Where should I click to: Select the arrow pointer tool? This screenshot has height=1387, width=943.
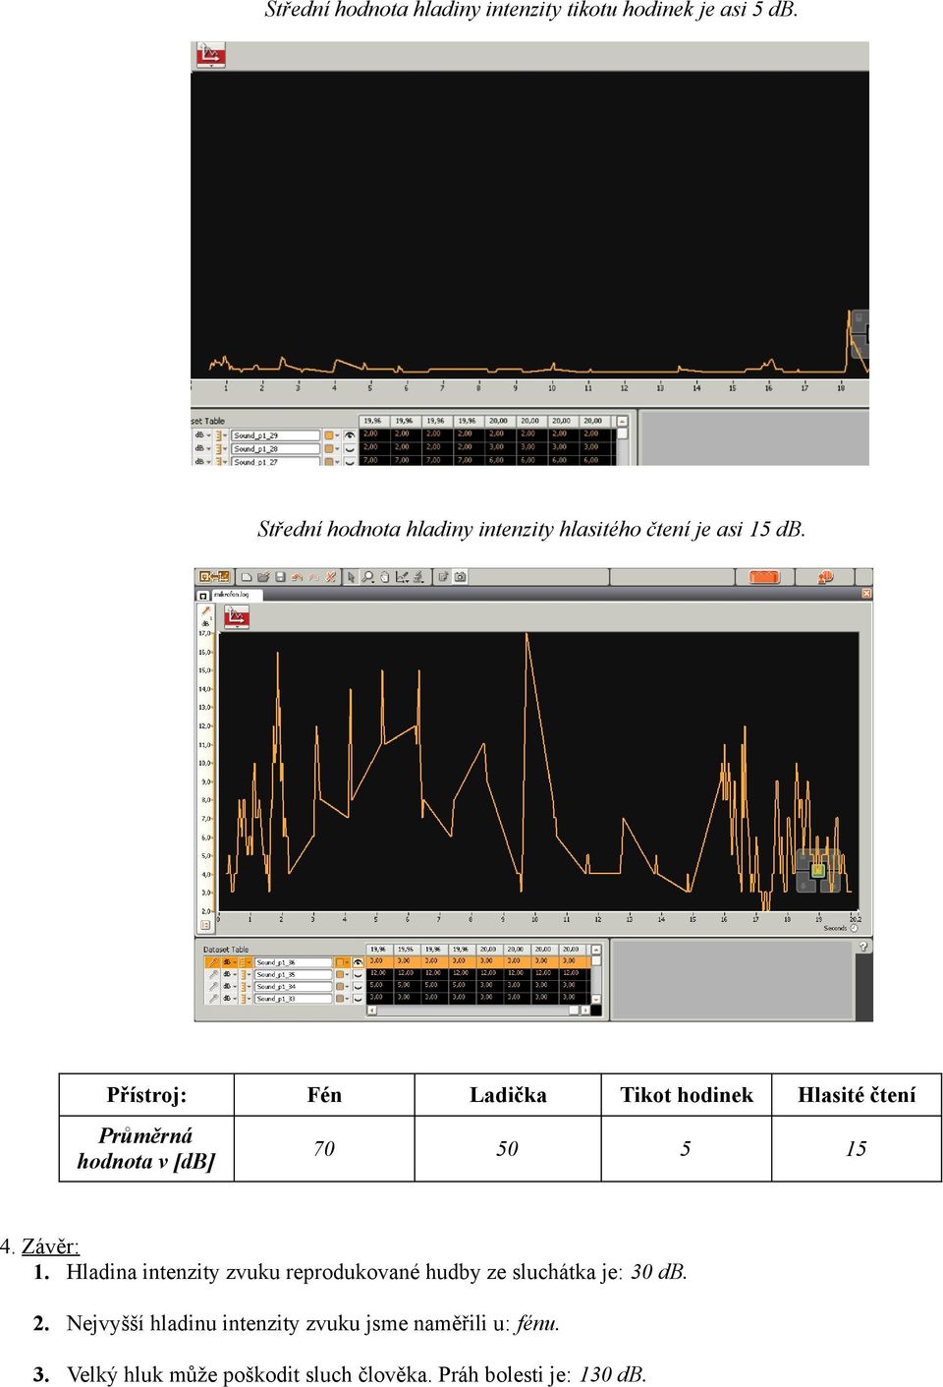351,577
